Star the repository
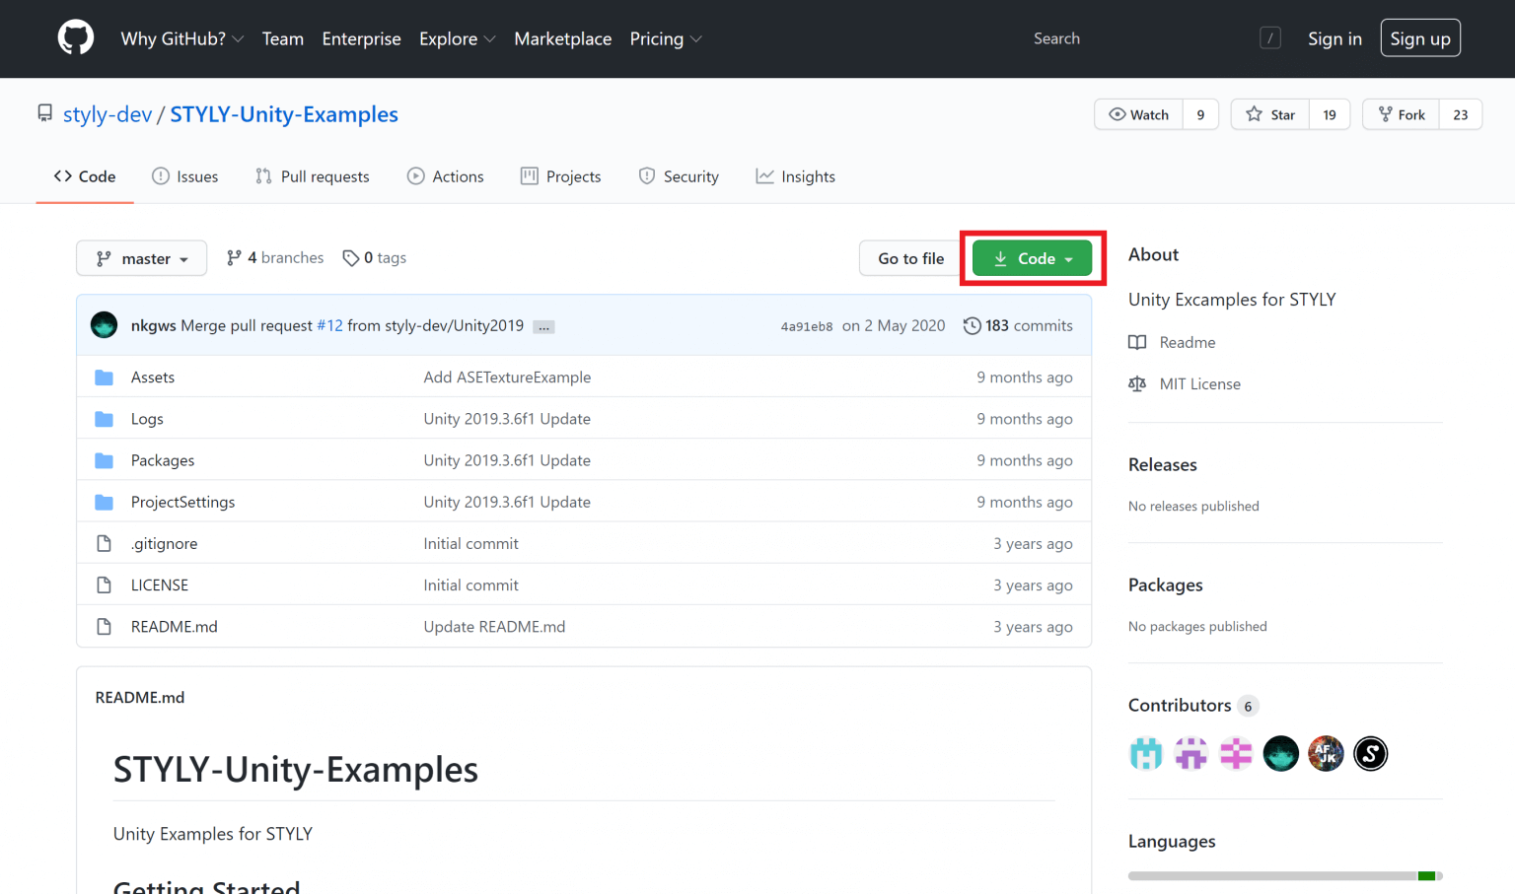The width and height of the screenshot is (1515, 894). [x=1269, y=113]
